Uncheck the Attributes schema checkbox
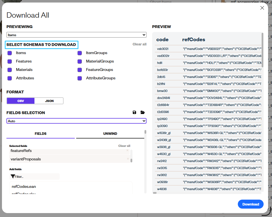 coord(10,78)
